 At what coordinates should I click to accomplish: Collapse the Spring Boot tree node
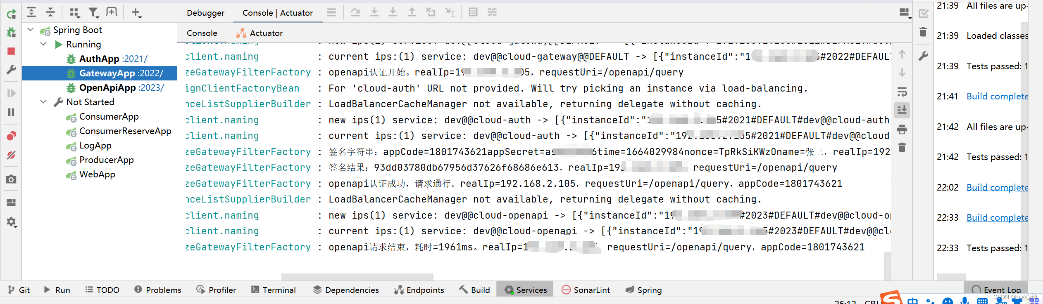[x=31, y=29]
